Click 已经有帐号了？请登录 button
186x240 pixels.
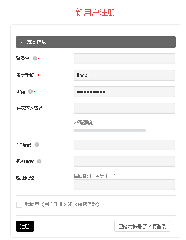142,226
